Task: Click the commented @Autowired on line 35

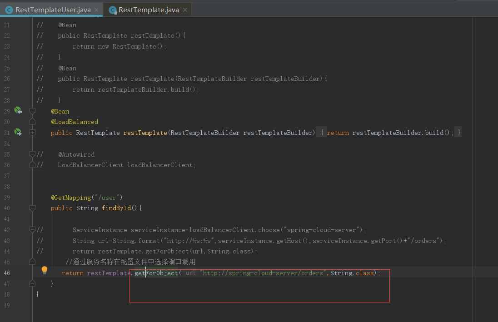Action: pos(76,155)
